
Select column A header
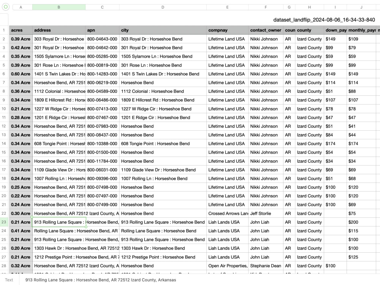tap(21, 7)
